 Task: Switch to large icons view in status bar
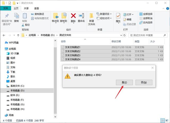pos(167,121)
